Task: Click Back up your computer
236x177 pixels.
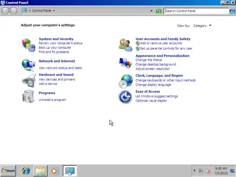Action: coord(55,47)
